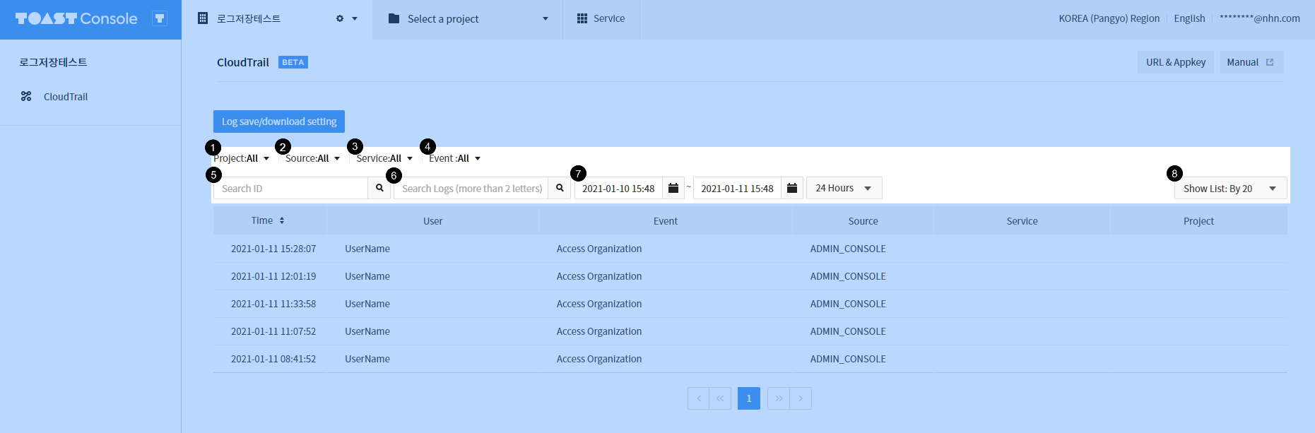Click the start date field 2021-01-10 15:48
Image resolution: width=1315 pixels, height=433 pixels.
[618, 188]
